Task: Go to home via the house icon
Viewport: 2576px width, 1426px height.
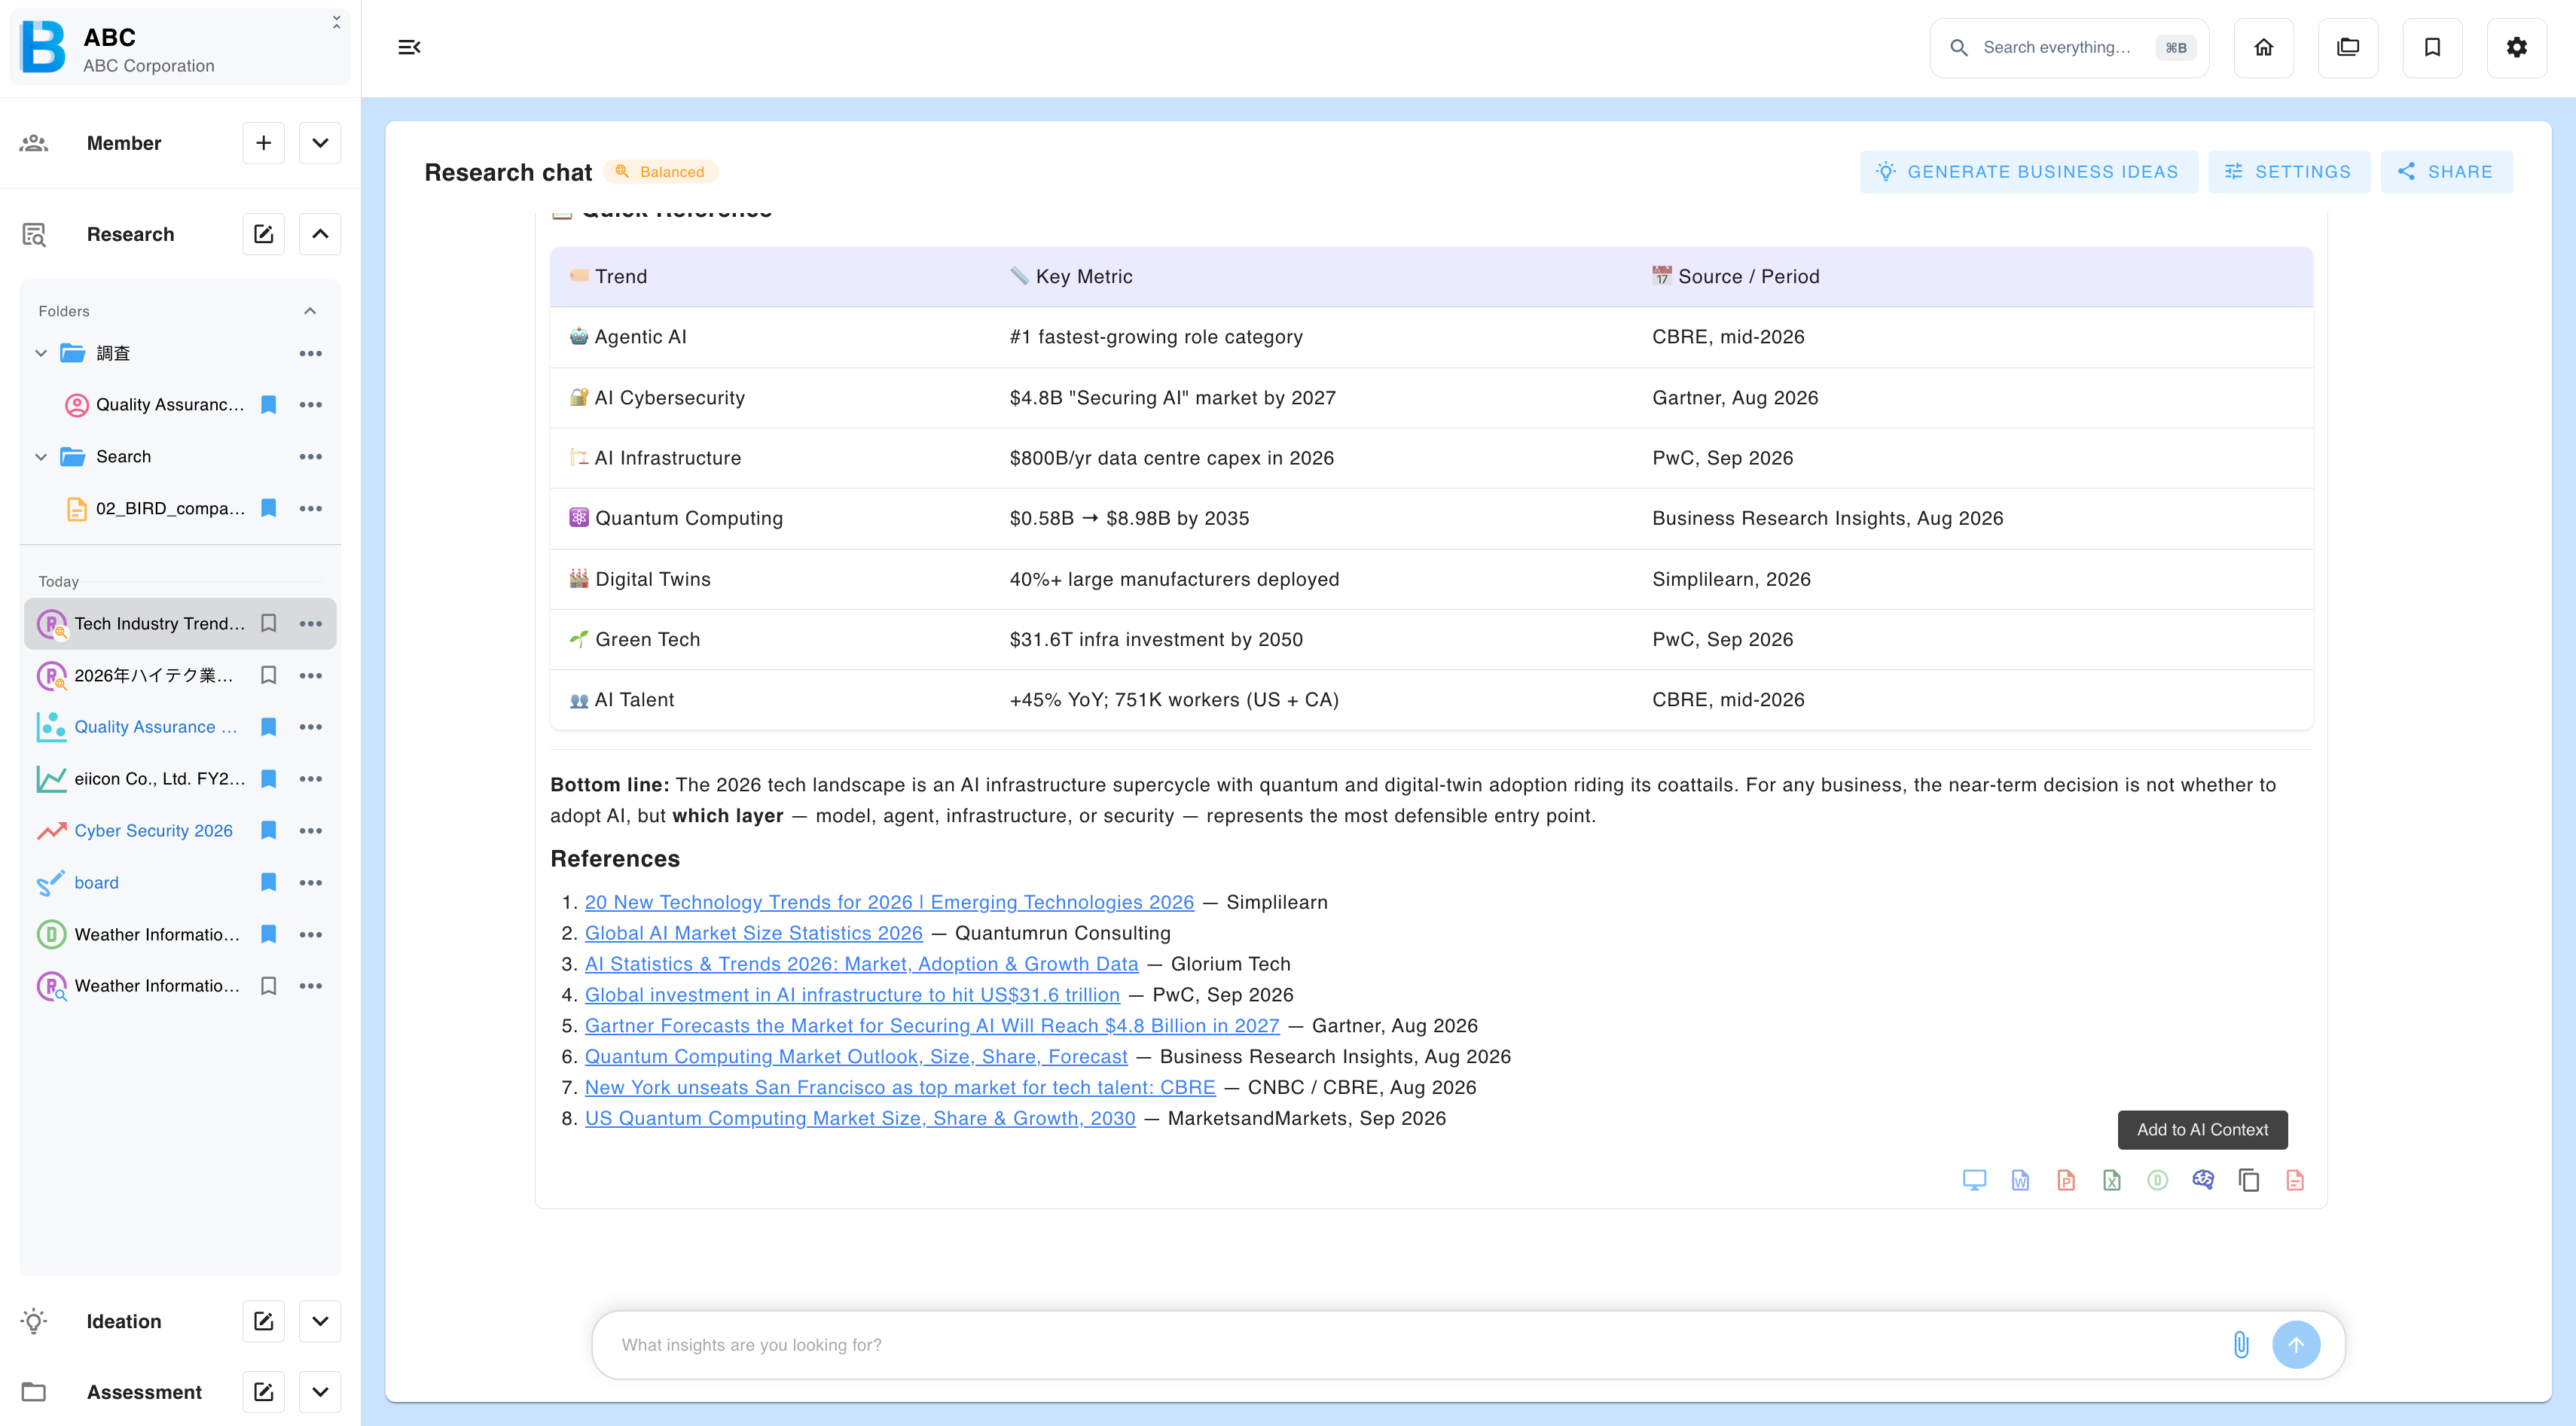Action: tap(2264, 47)
